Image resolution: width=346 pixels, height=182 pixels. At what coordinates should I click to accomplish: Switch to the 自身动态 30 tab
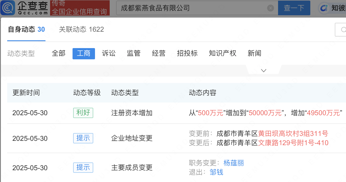(26, 29)
